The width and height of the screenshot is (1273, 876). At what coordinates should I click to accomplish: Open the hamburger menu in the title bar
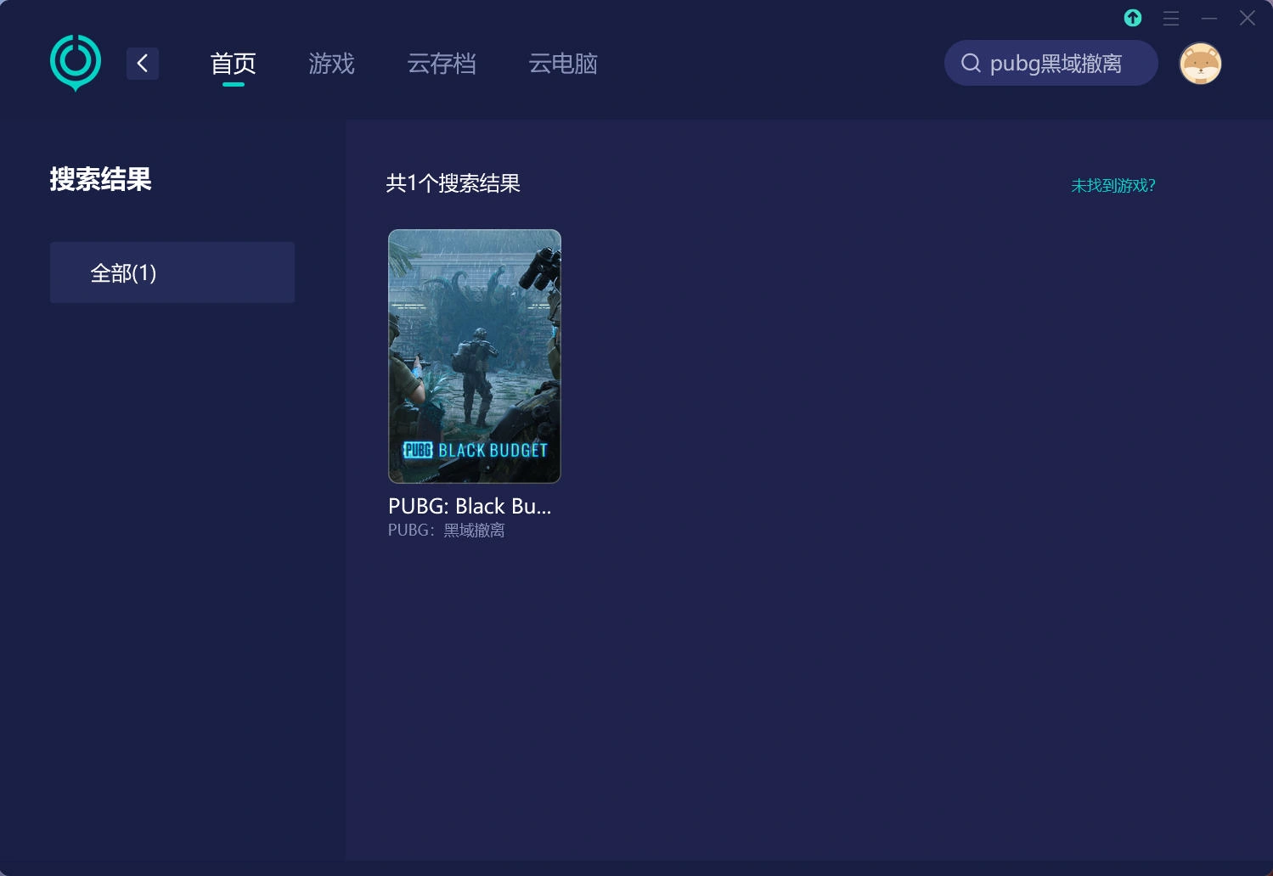(x=1171, y=18)
